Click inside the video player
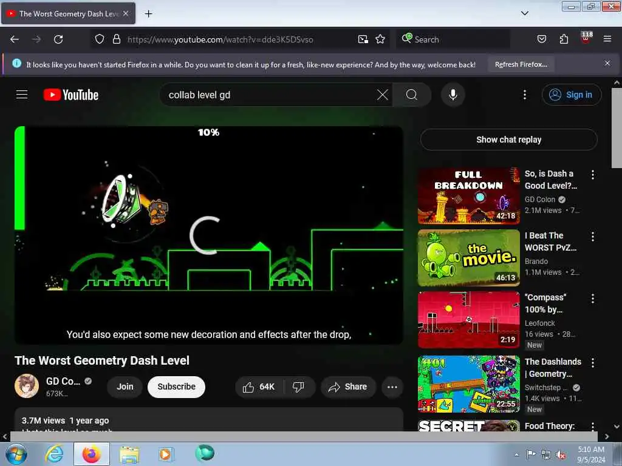 (x=209, y=235)
